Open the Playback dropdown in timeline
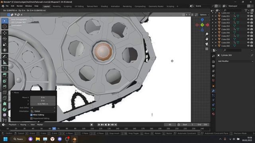This screenshot has height=143, width=255. tap(14, 125)
